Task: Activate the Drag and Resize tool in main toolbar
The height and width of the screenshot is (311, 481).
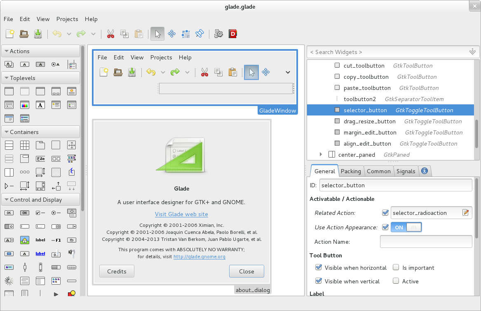Action: pyautogui.click(x=172, y=34)
